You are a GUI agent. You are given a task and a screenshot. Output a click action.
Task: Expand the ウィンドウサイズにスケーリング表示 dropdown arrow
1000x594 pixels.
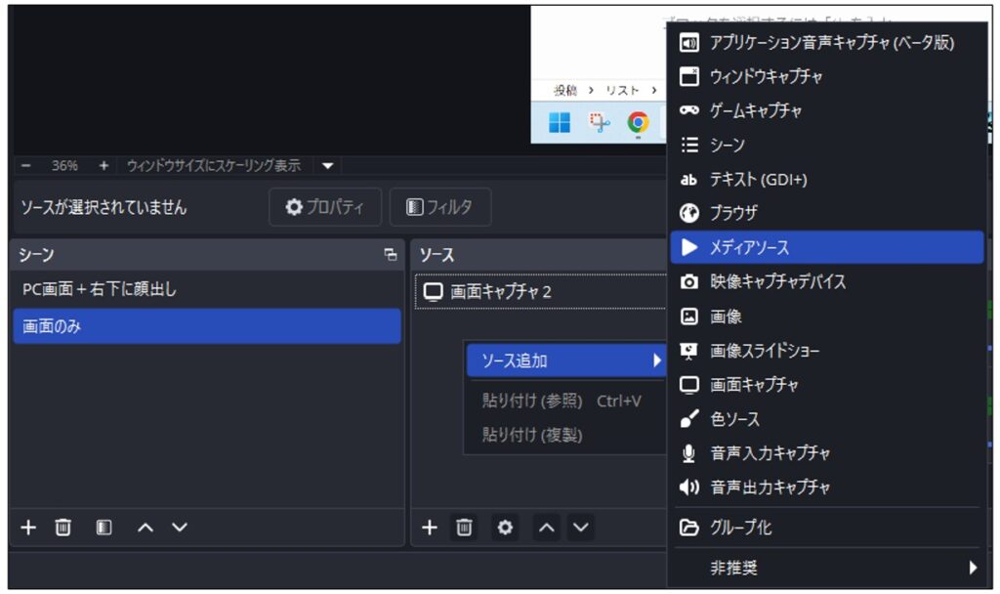click(327, 166)
